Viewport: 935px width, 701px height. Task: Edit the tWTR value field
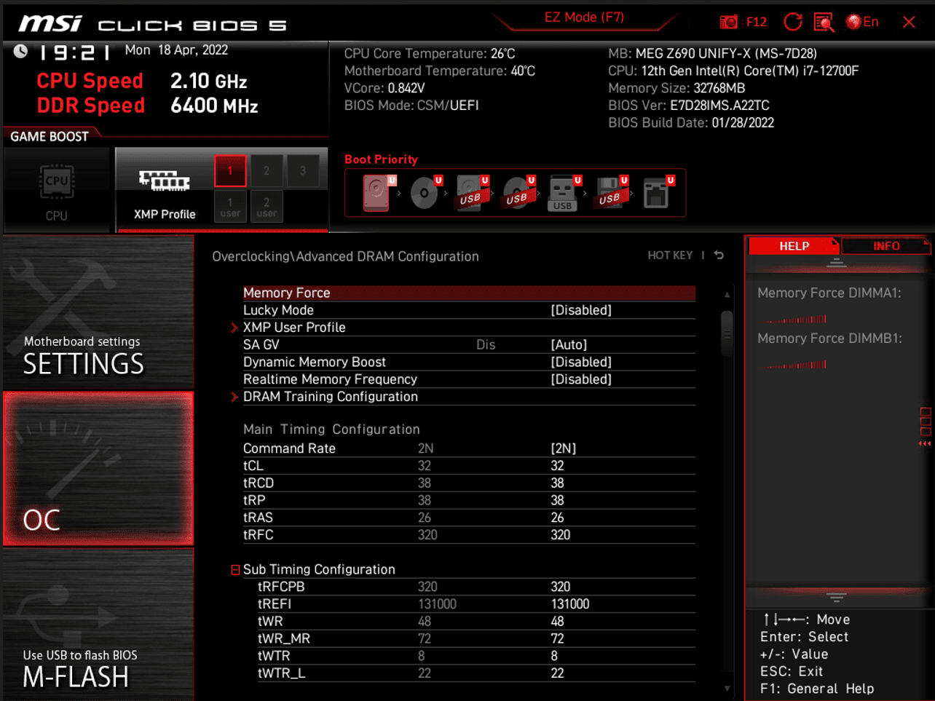(x=554, y=656)
